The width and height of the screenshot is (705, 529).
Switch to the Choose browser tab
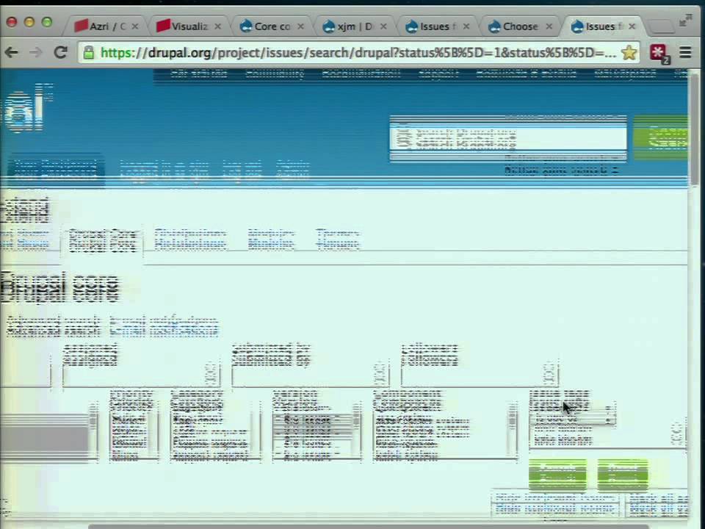tap(521, 26)
